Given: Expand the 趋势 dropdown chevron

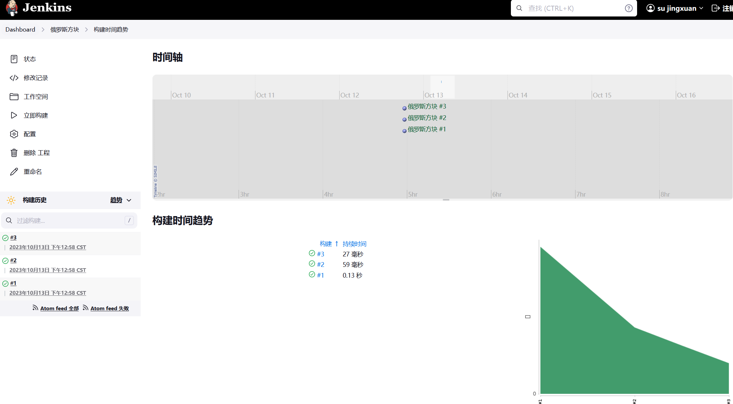Looking at the screenshot, I should tap(129, 200).
